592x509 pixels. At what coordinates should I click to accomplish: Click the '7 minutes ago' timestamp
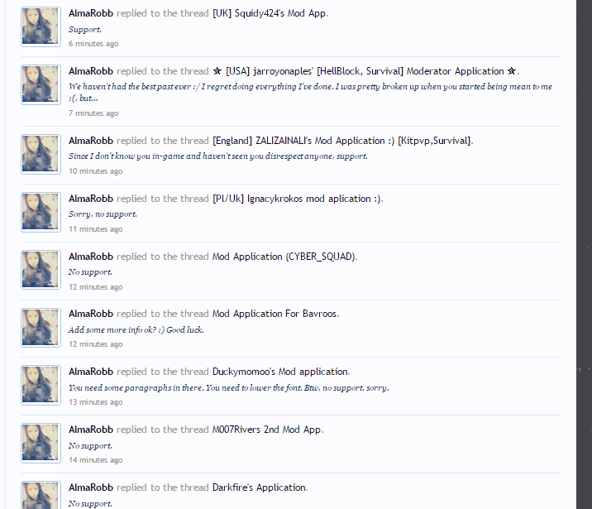(x=93, y=113)
